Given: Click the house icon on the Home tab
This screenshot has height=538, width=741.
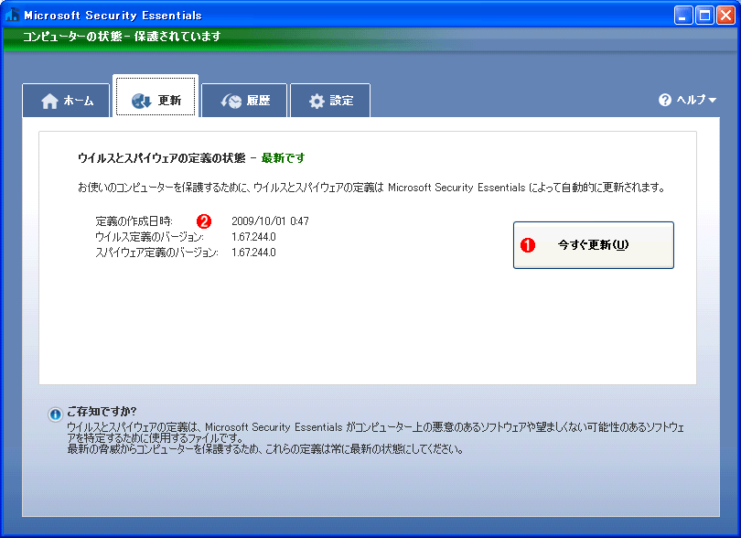Looking at the screenshot, I should point(49,101).
